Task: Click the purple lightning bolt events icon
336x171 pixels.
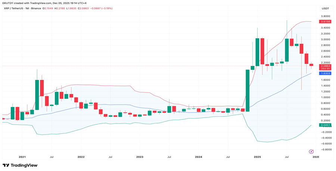Action: coord(311,152)
